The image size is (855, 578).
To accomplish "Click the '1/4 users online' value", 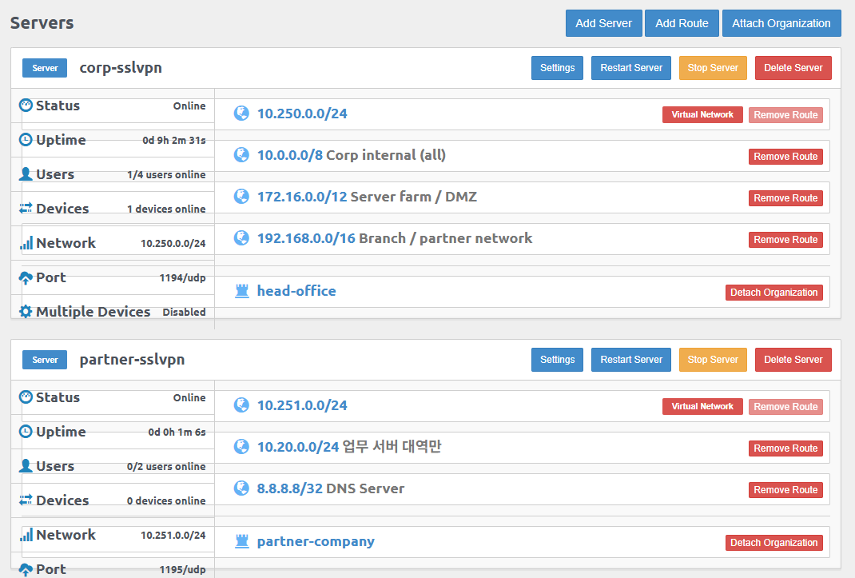I will (166, 174).
